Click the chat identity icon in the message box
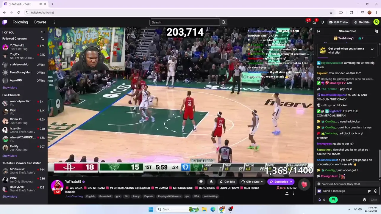The image size is (381, 214). (x=319, y=191)
